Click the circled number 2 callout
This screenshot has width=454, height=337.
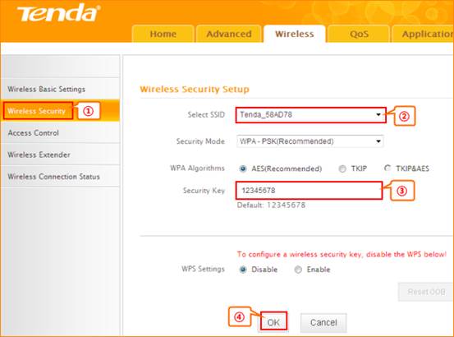[404, 116]
